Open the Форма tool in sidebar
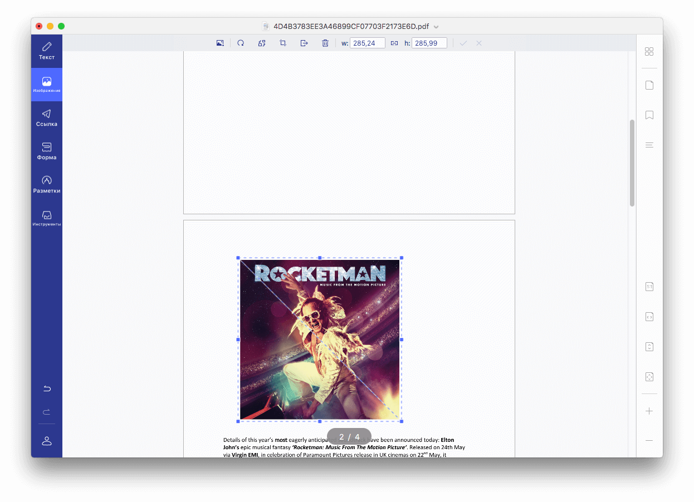Screen dimensions: 694x502 click(47, 151)
